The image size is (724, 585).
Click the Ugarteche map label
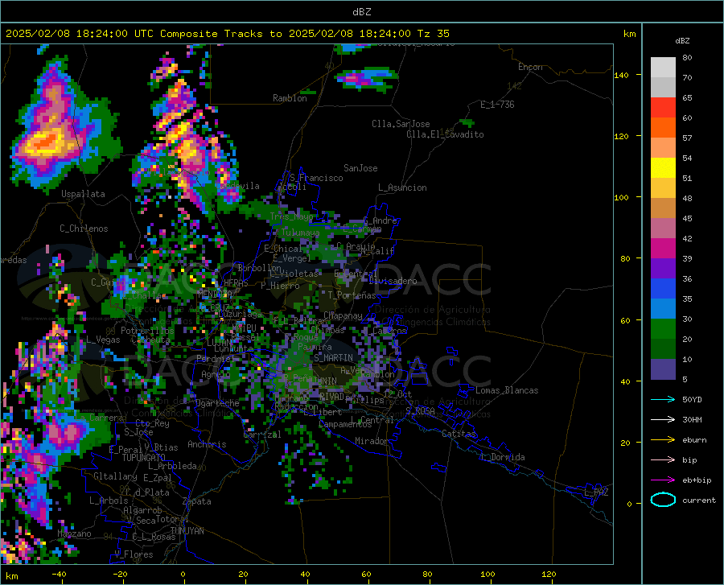(217, 403)
